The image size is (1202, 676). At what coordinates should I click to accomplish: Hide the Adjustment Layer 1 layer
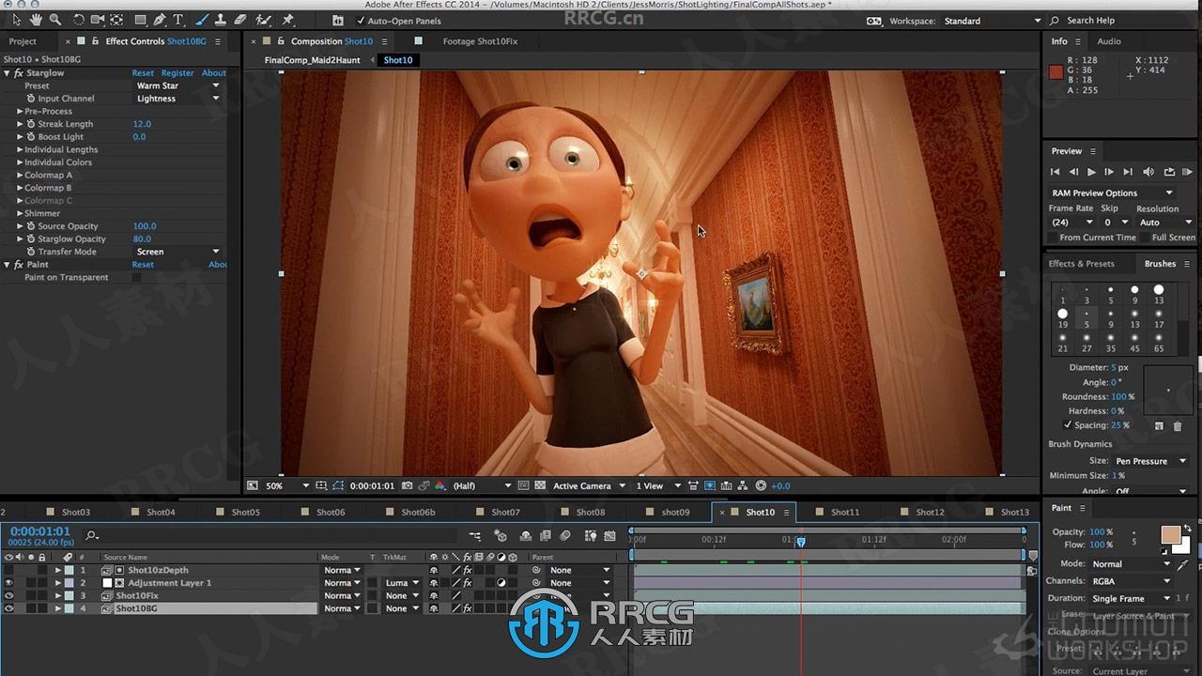[8, 583]
